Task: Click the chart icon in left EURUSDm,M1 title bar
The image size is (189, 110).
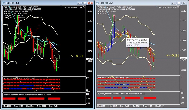Action: (x=4, y=3)
